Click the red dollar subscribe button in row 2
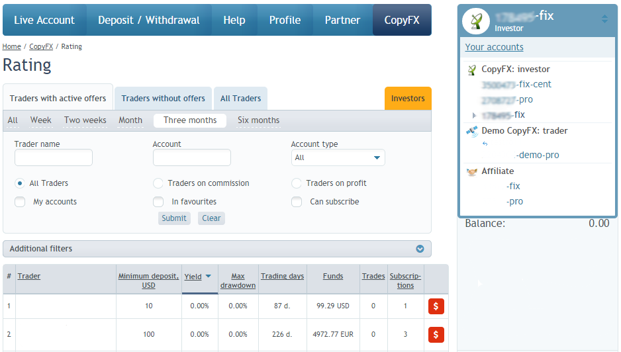This screenshot has width=621, height=352. pyautogui.click(x=436, y=335)
